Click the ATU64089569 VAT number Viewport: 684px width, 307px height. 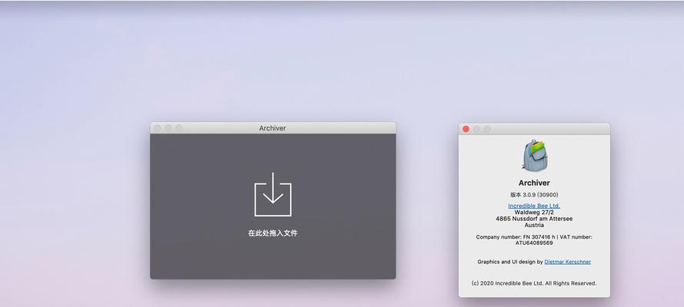[x=534, y=243]
